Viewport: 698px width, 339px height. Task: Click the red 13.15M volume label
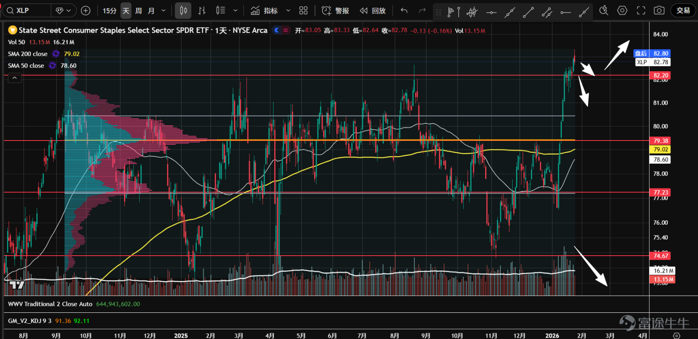coord(663,279)
